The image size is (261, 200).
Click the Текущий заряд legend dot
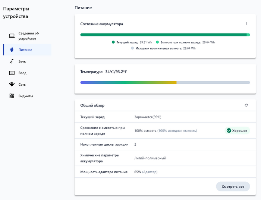[x=113, y=42]
